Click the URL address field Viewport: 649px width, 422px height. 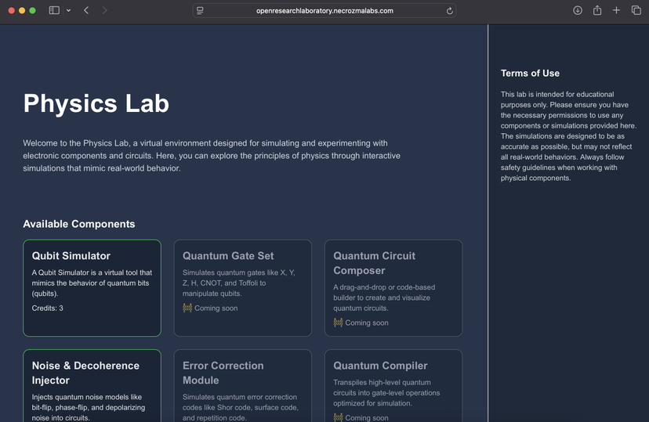324,11
